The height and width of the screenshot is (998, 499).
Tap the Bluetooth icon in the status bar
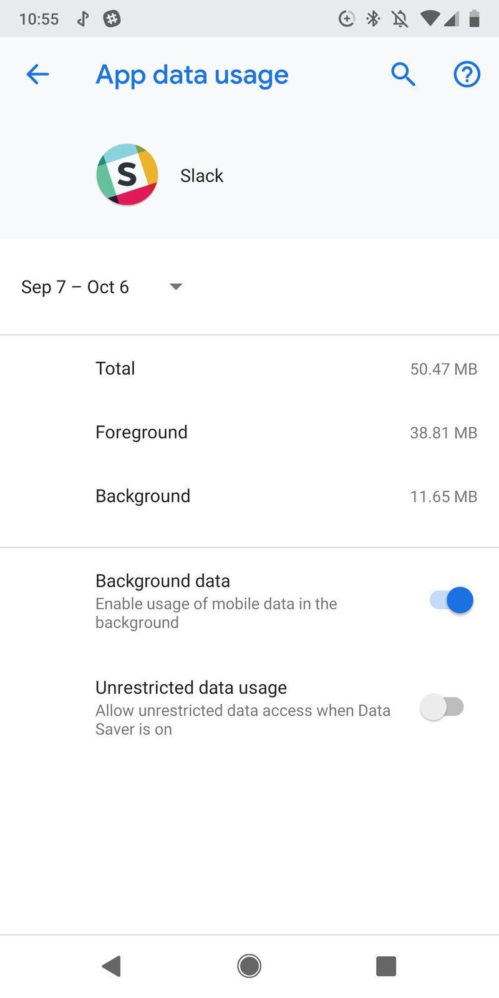pyautogui.click(x=373, y=19)
